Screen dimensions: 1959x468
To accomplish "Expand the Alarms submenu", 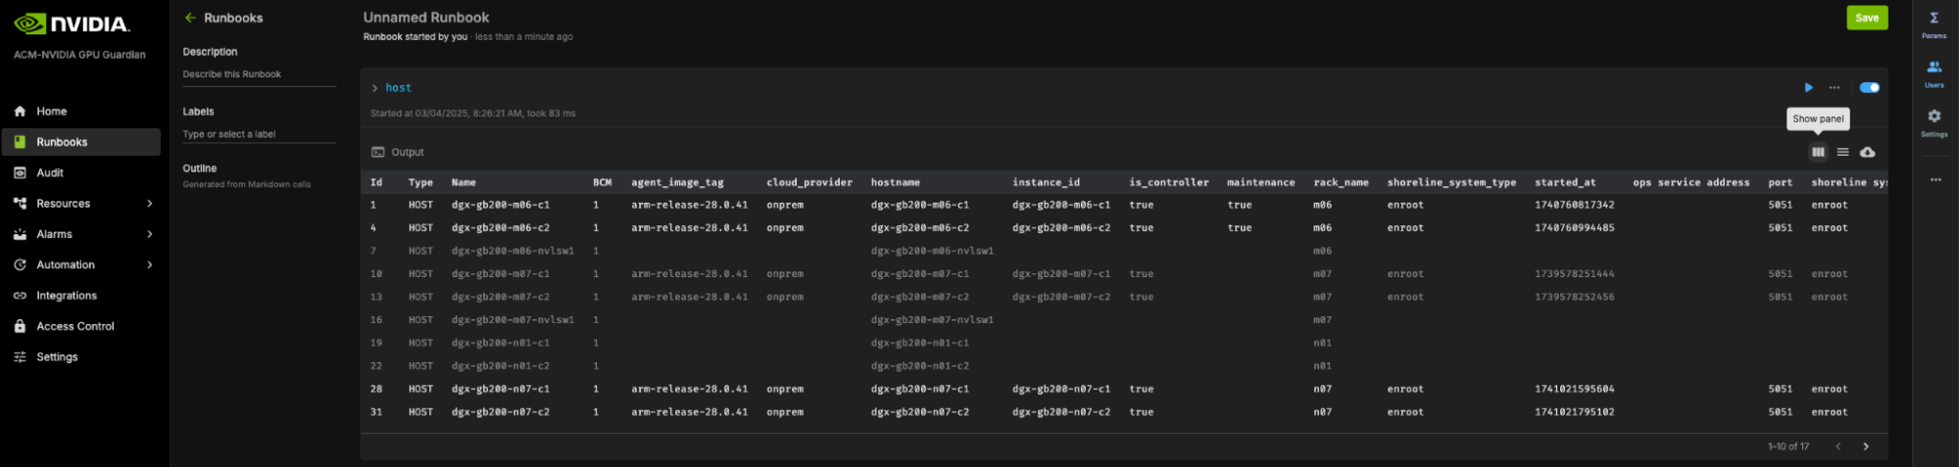I will pyautogui.click(x=150, y=234).
